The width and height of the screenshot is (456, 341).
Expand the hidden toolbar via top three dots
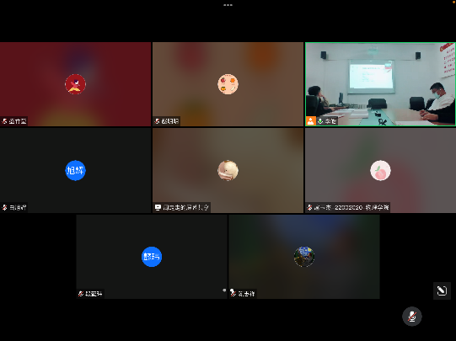pyautogui.click(x=228, y=5)
